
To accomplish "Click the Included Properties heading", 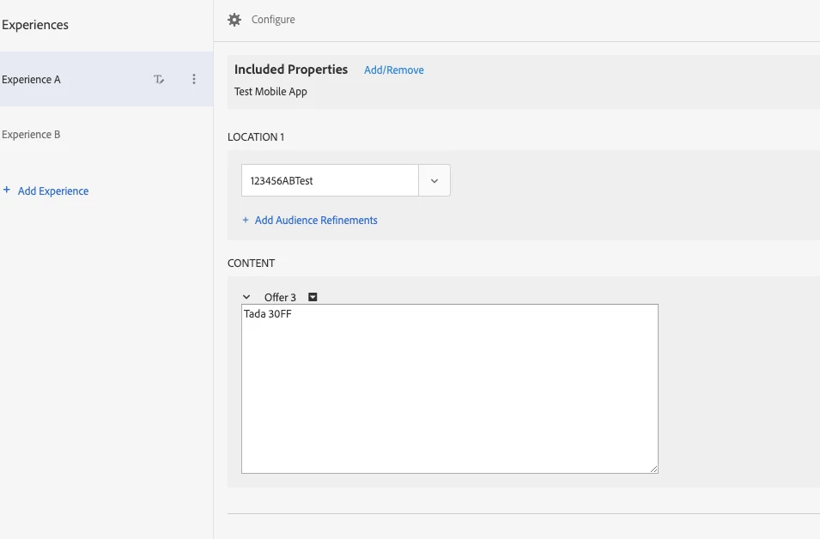I will point(291,70).
